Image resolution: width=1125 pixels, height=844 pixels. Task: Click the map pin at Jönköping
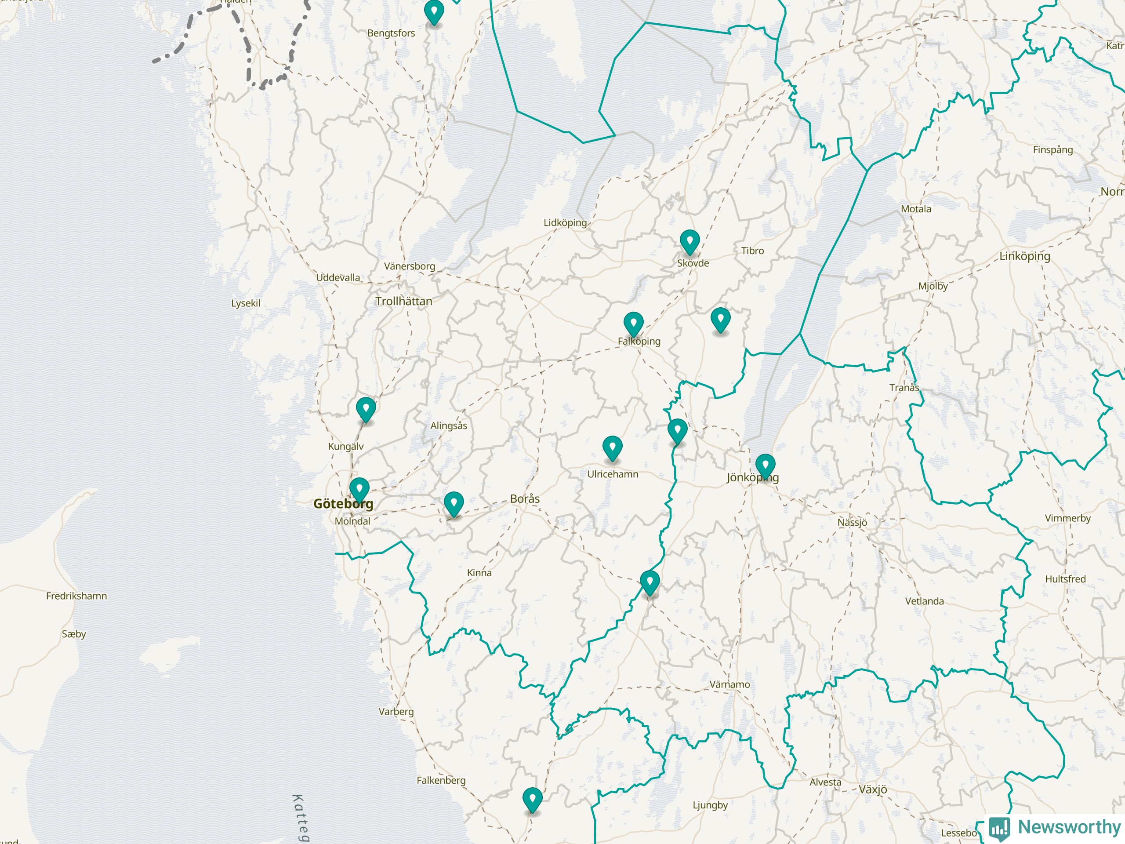coord(765,466)
